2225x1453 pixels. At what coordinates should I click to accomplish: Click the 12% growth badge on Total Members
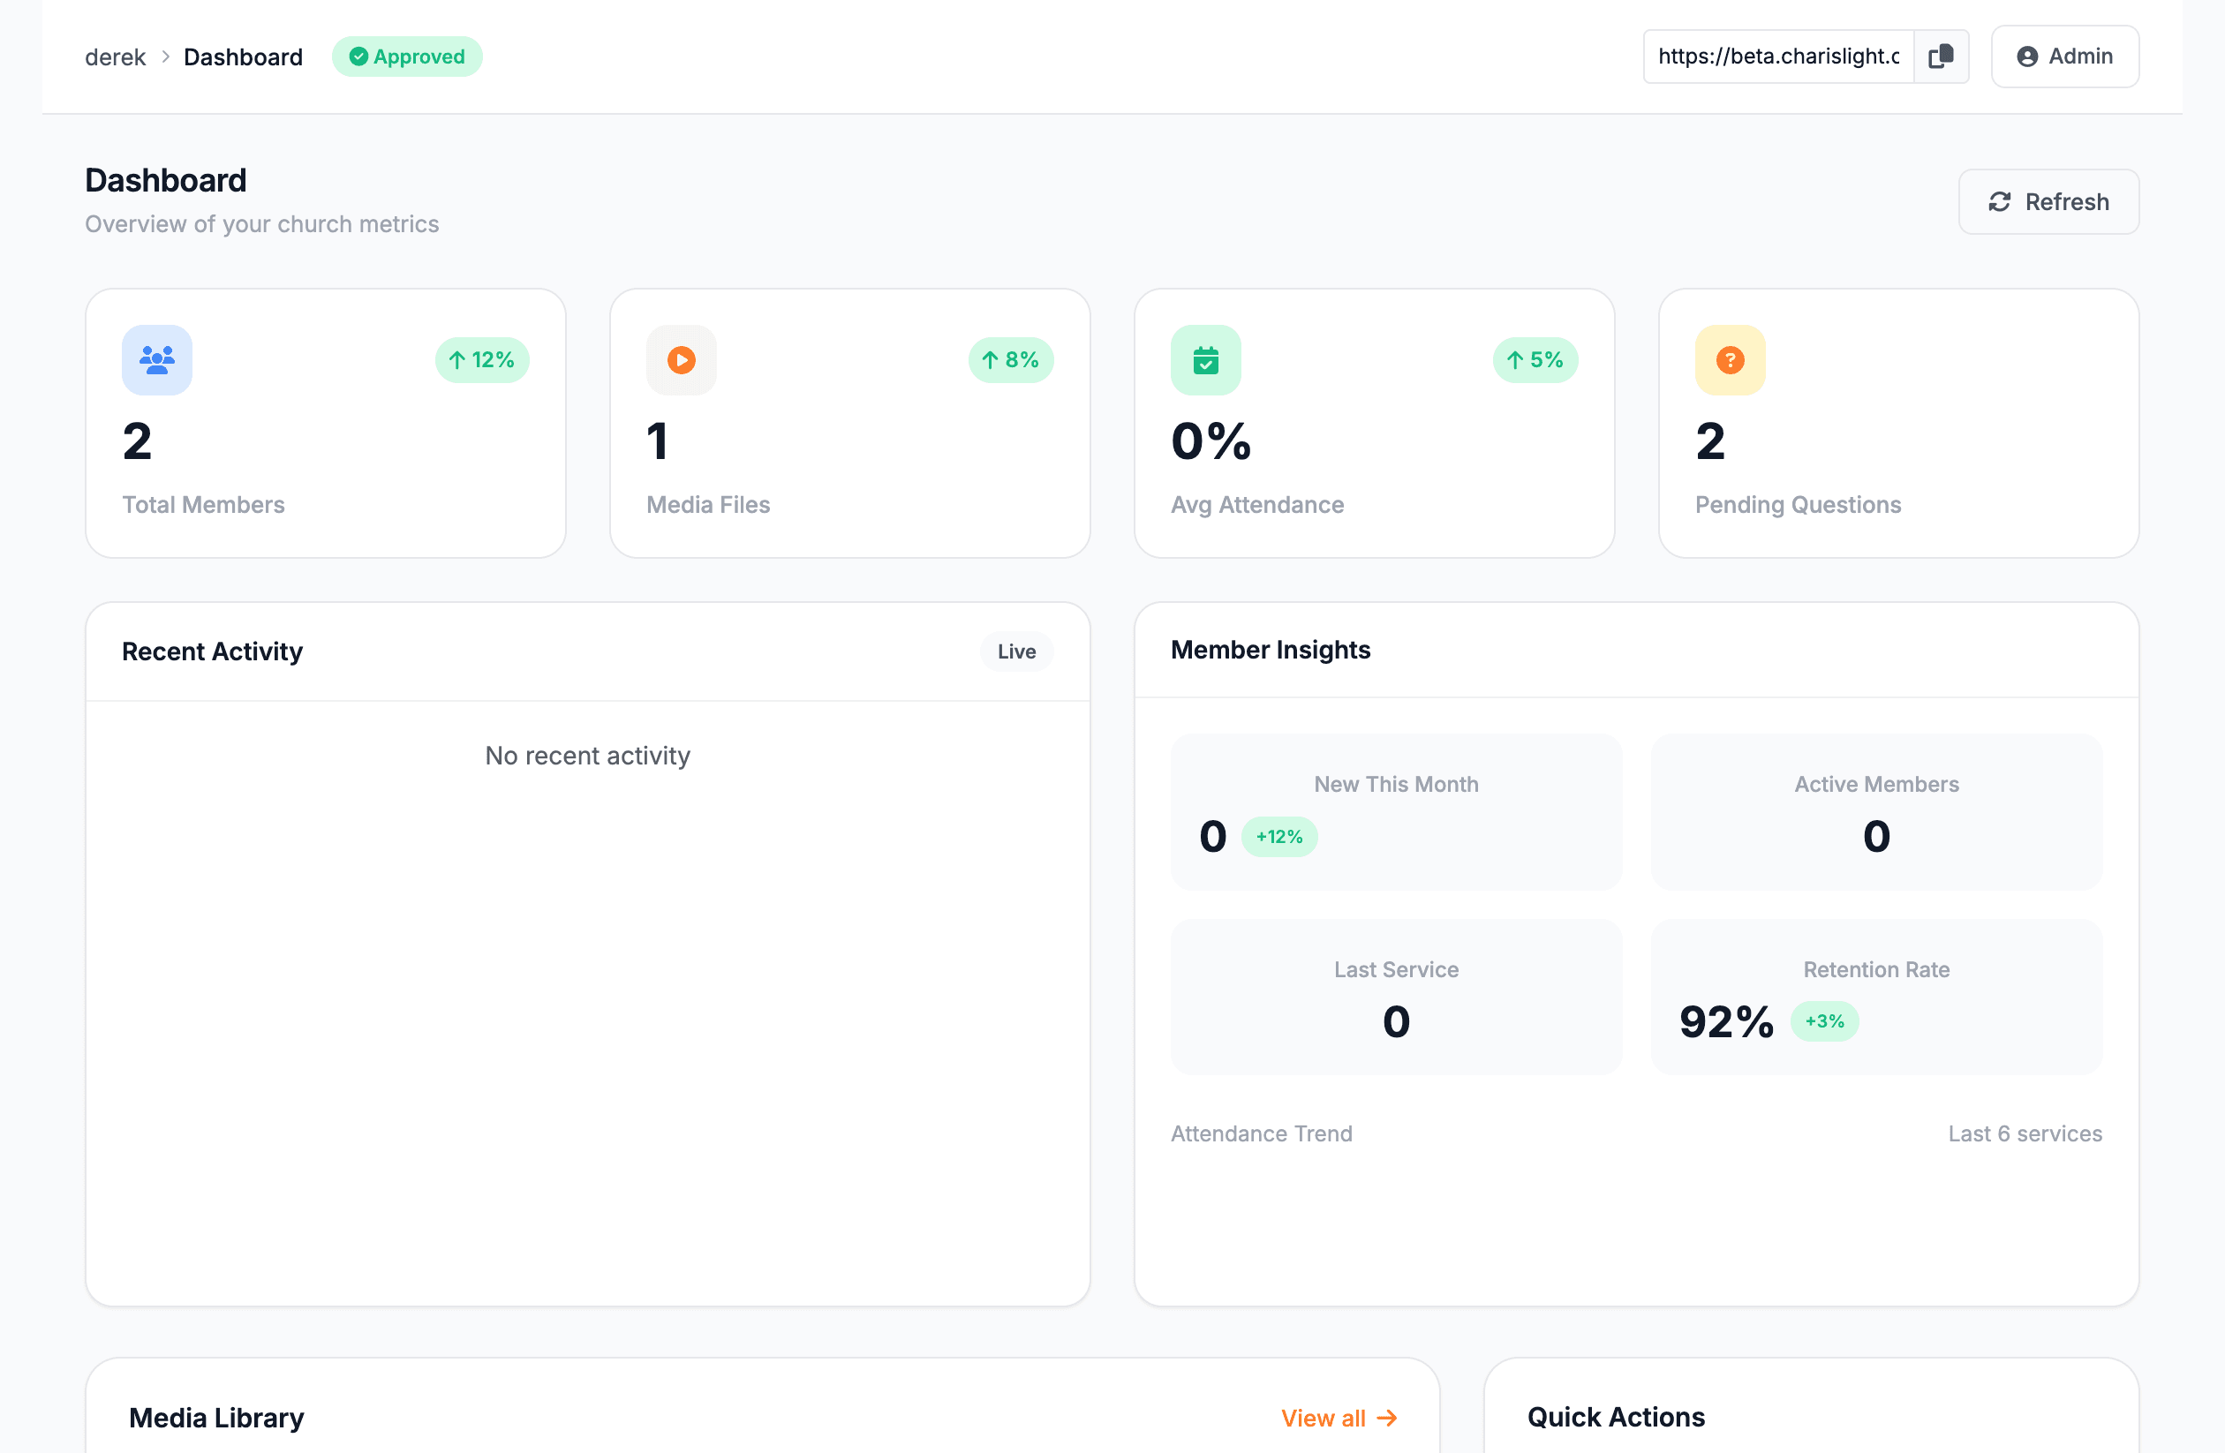[481, 360]
